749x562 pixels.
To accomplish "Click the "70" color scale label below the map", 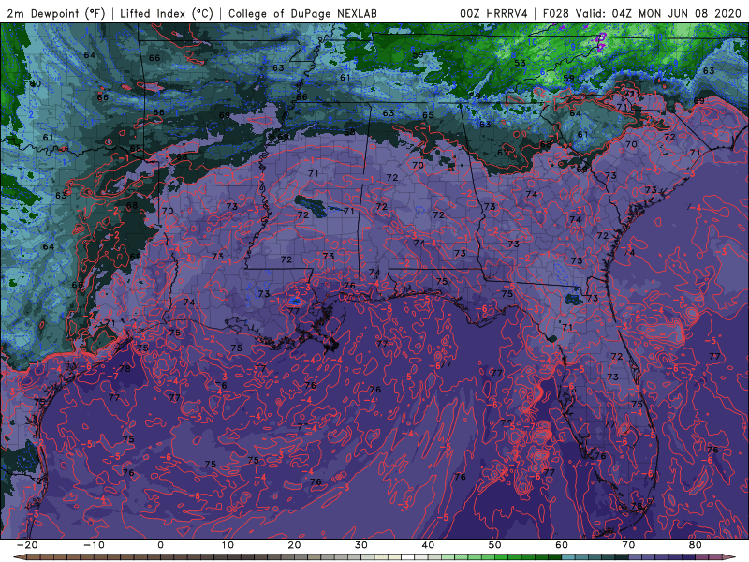I will [x=628, y=545].
